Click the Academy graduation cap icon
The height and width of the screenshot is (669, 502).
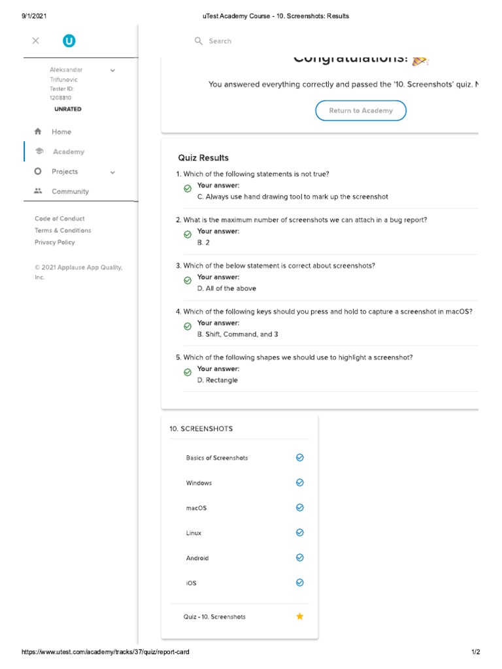[x=39, y=151]
